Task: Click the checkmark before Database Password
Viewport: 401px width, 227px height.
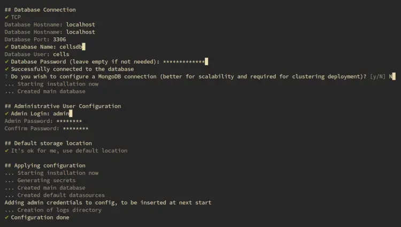Action: 7,62
